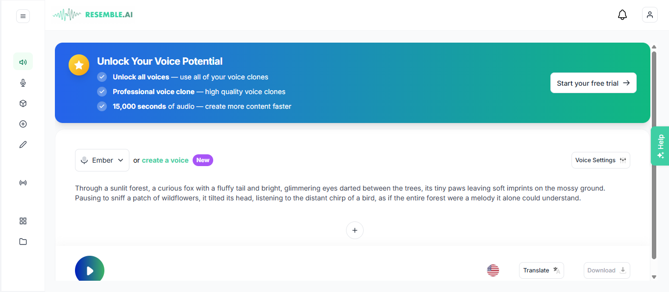Add a new text block with plus button
Viewport: 669px width, 292px height.
pyautogui.click(x=355, y=230)
